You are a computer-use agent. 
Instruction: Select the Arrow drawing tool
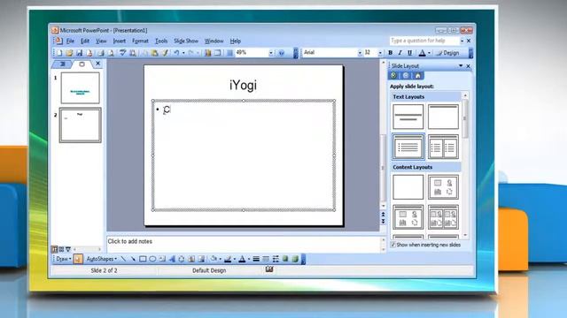click(x=133, y=259)
